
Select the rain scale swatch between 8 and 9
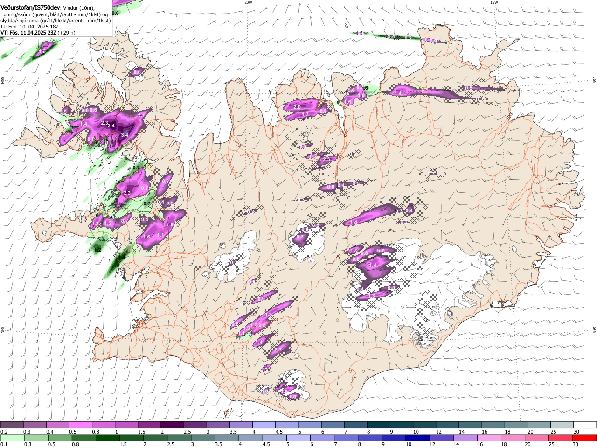(x=369, y=438)
